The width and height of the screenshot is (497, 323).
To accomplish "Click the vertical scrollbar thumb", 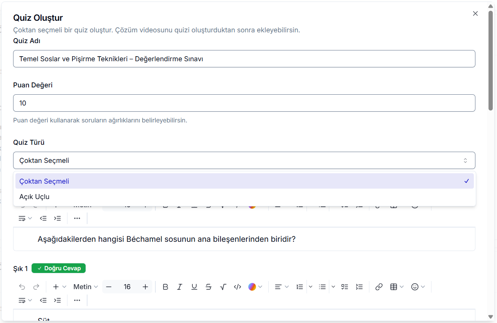I will 491,61.
